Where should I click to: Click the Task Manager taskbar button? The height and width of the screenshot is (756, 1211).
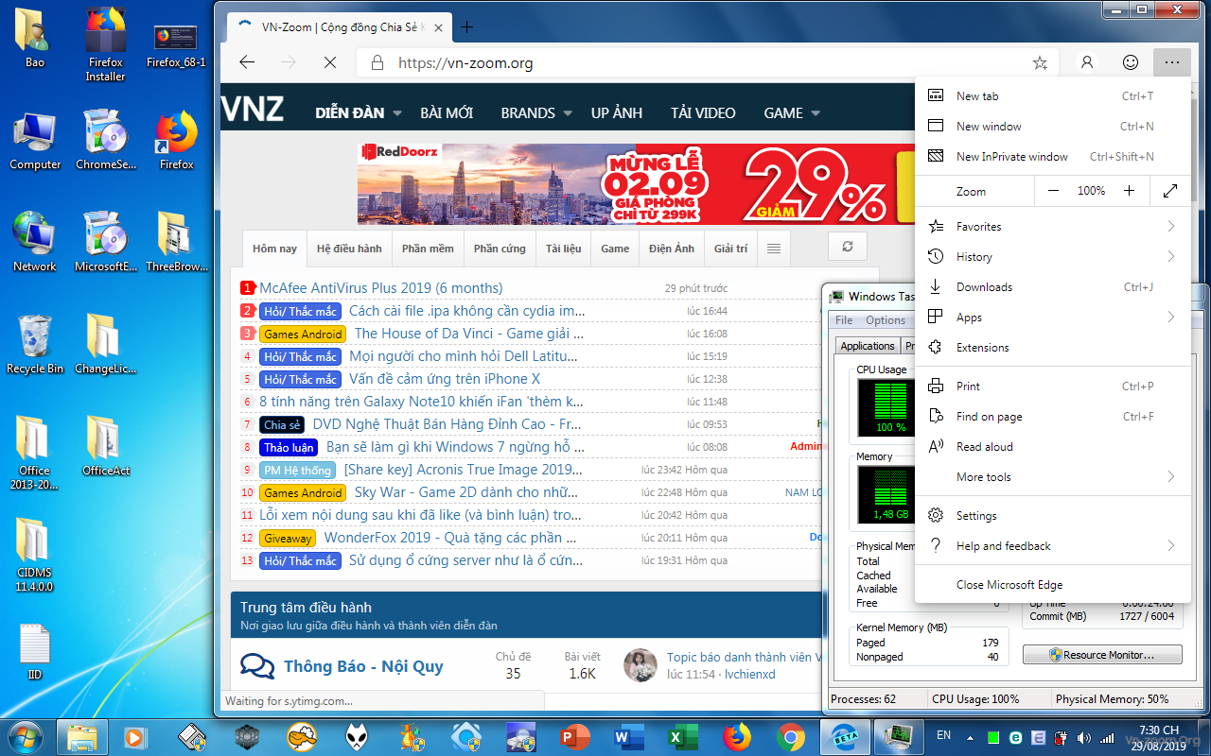pos(897,736)
